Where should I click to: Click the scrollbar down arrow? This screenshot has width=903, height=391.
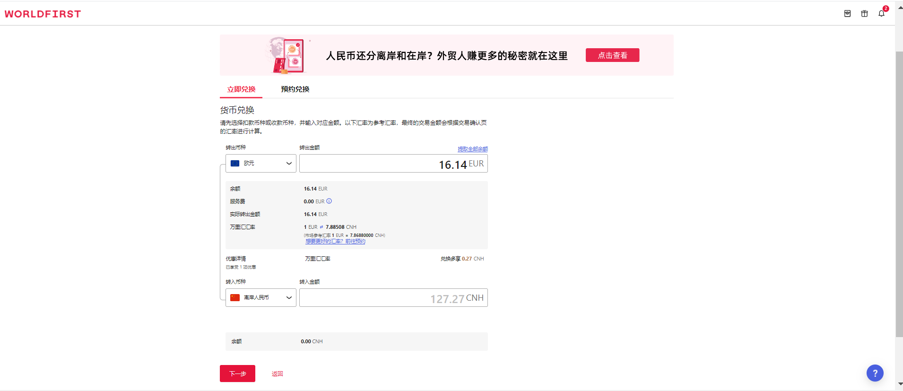coord(899,384)
